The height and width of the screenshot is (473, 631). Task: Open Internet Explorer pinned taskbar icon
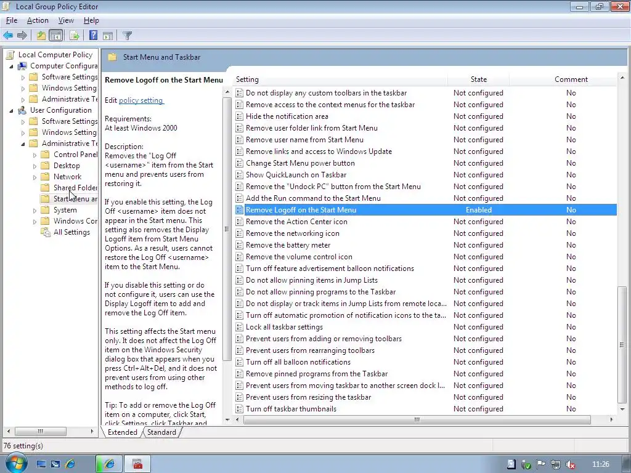pos(70,464)
